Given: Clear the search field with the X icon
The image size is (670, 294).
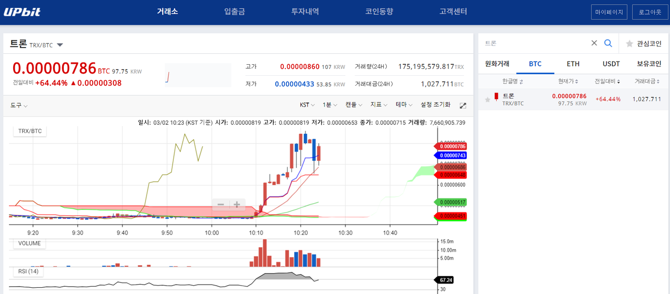Looking at the screenshot, I should click(x=594, y=43).
